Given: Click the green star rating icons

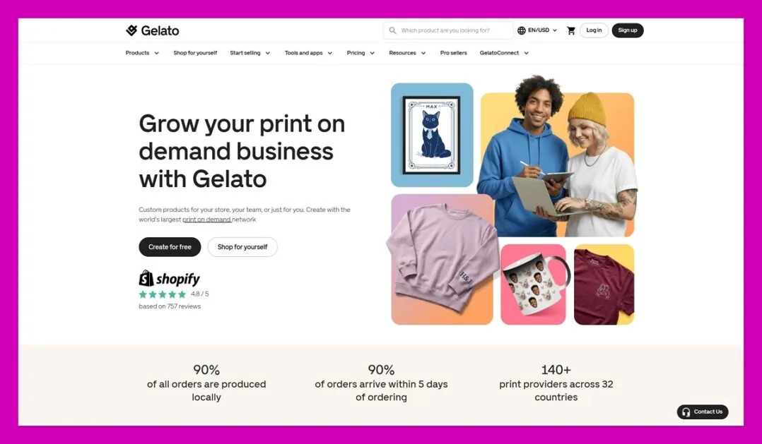Looking at the screenshot, I should click(x=163, y=294).
